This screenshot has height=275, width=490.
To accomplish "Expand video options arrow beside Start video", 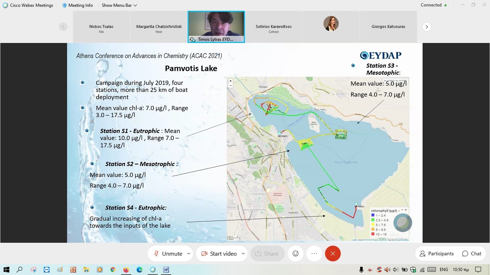I will pyautogui.click(x=243, y=254).
